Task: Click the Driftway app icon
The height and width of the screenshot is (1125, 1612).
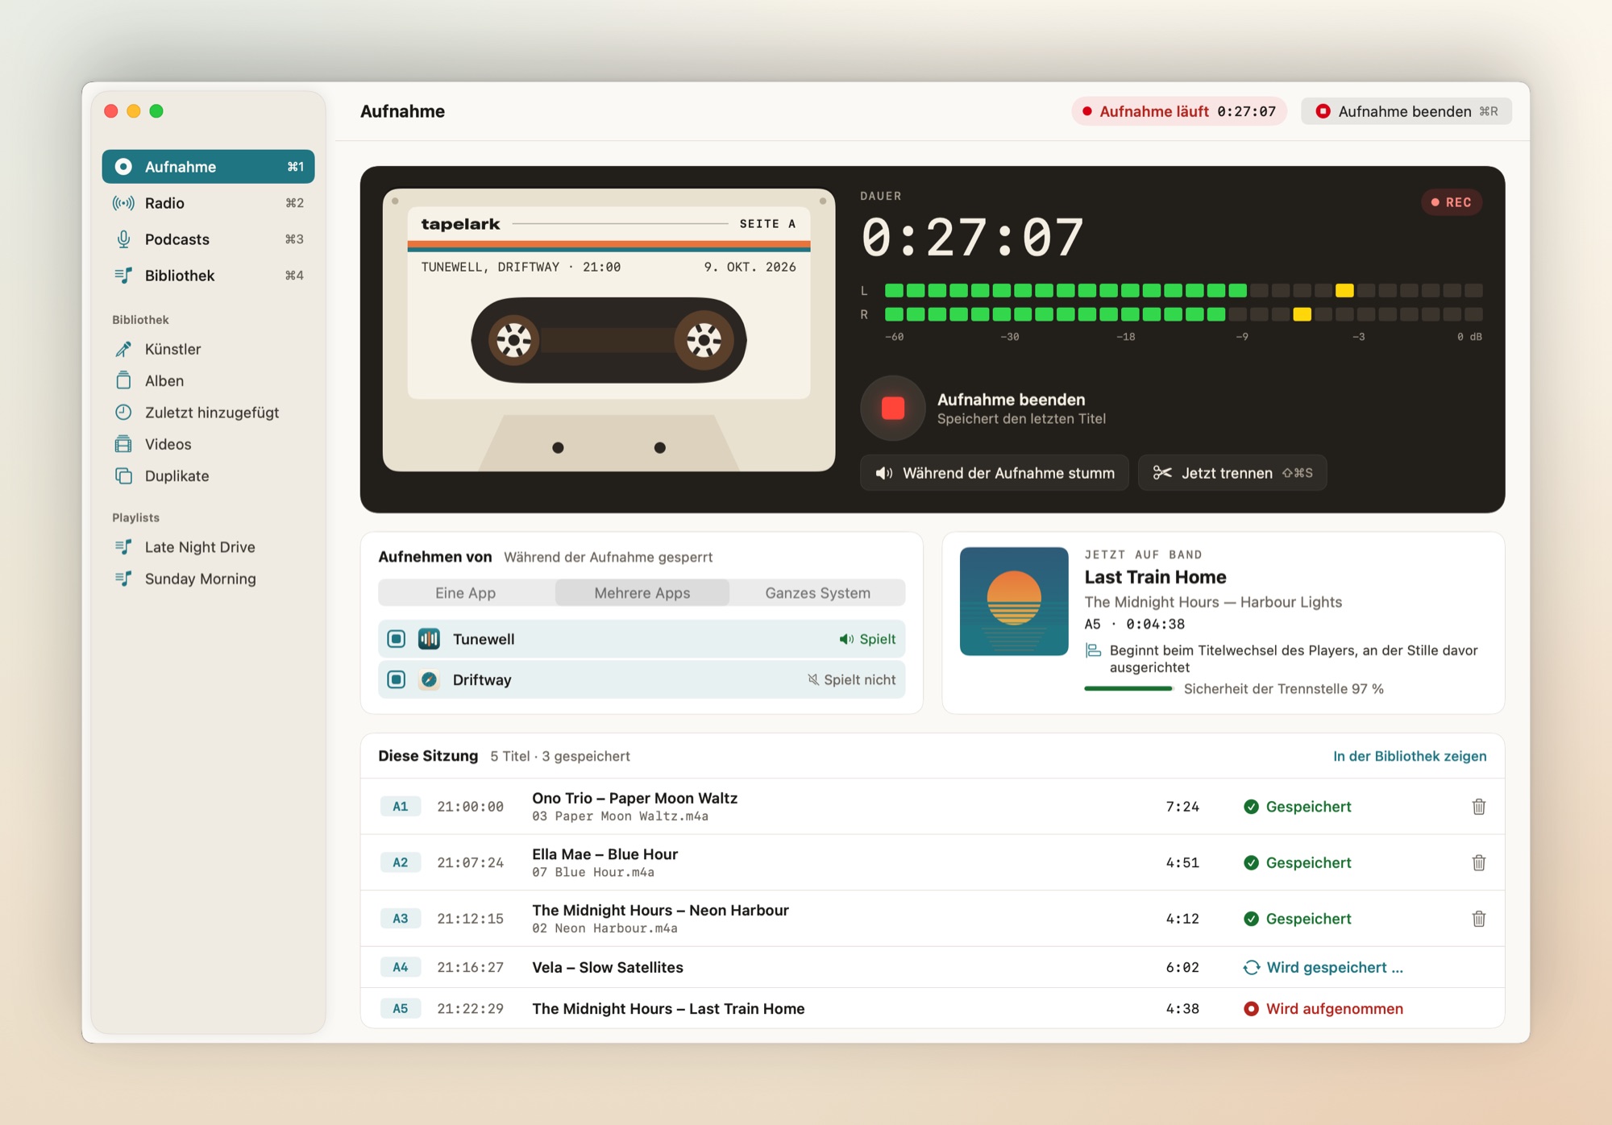Action: [x=429, y=679]
